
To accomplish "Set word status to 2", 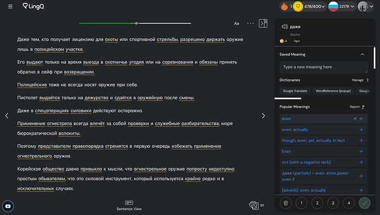I will pyautogui.click(x=317, y=203).
